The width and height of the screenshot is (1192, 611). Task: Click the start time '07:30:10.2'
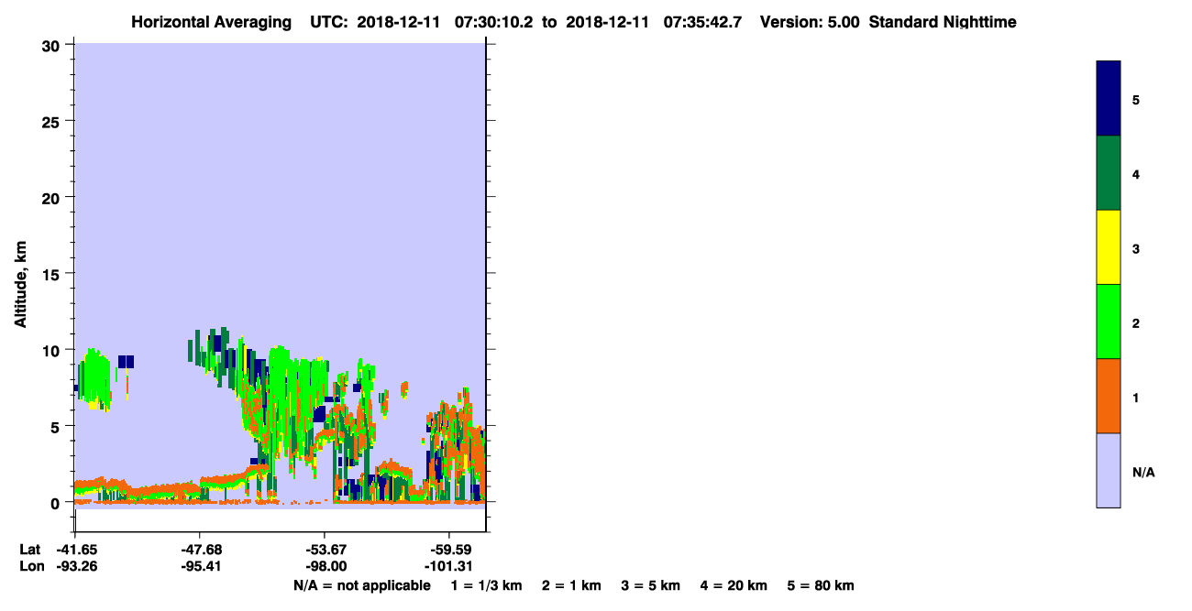[492, 22]
